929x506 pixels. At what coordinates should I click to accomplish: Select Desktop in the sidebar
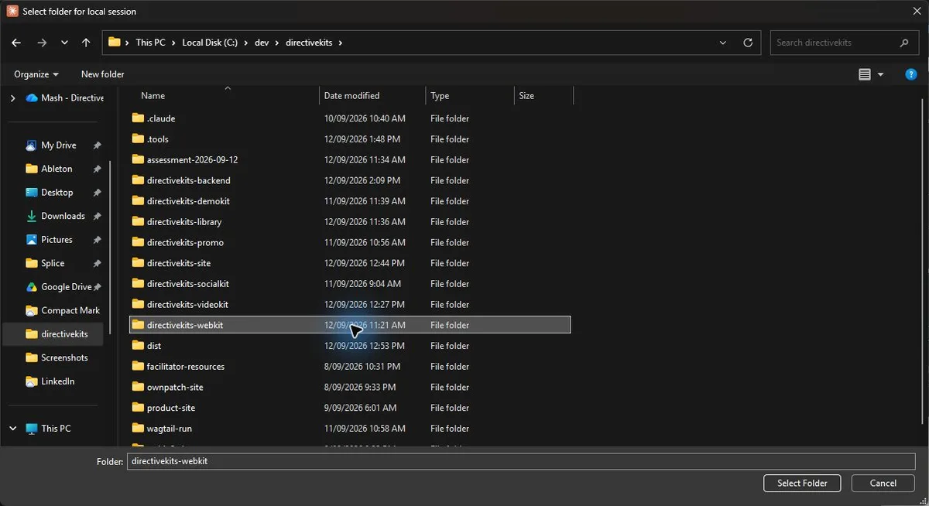(x=57, y=193)
